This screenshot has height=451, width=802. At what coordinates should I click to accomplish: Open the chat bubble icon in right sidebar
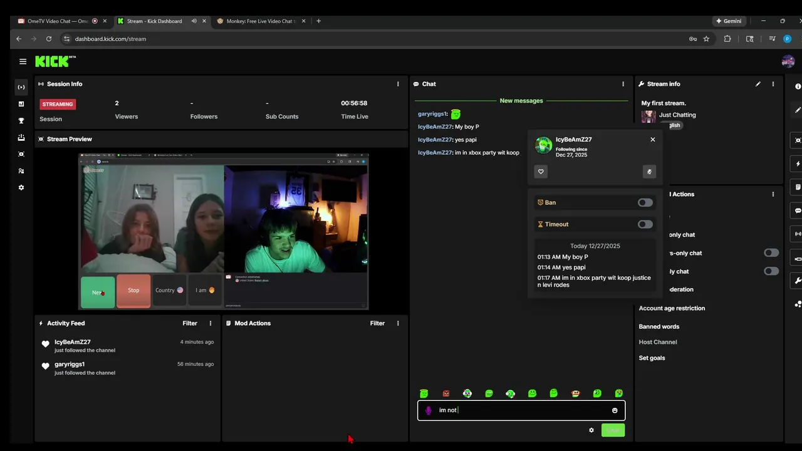click(798, 210)
